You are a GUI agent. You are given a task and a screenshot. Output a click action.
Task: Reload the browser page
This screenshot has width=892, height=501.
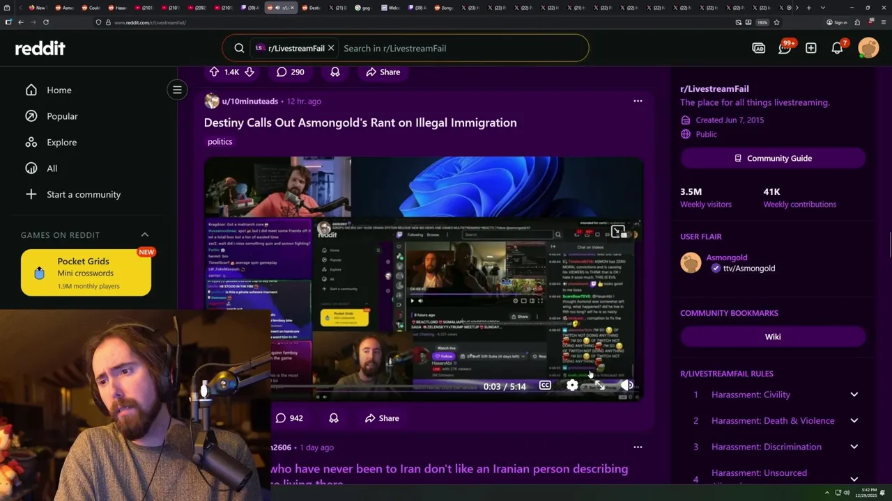[46, 22]
